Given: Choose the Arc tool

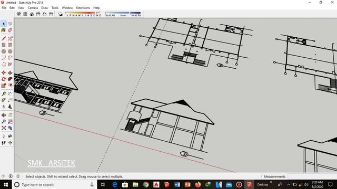Looking at the screenshot, I should pyautogui.click(x=4, y=58).
